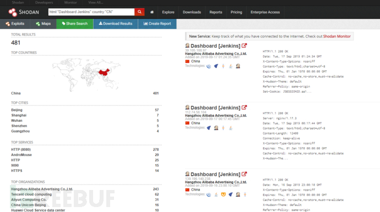Open the Pricing page
Viewport: 380px width, 212px height.
pyautogui.click(x=236, y=12)
